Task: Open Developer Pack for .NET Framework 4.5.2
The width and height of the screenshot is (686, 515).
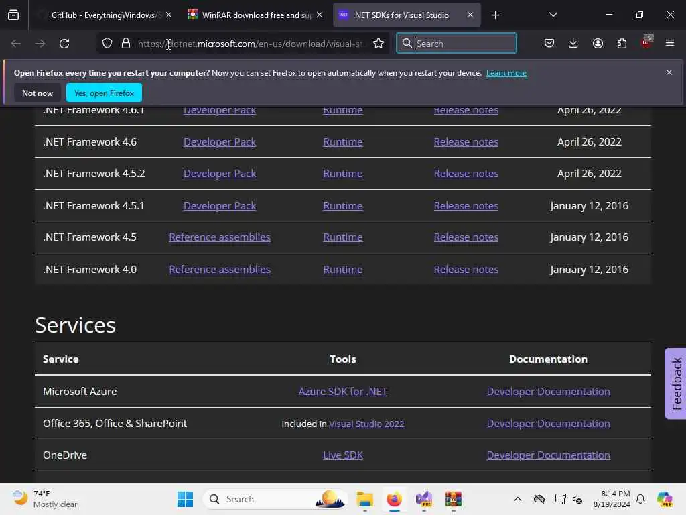Action: [x=220, y=174]
